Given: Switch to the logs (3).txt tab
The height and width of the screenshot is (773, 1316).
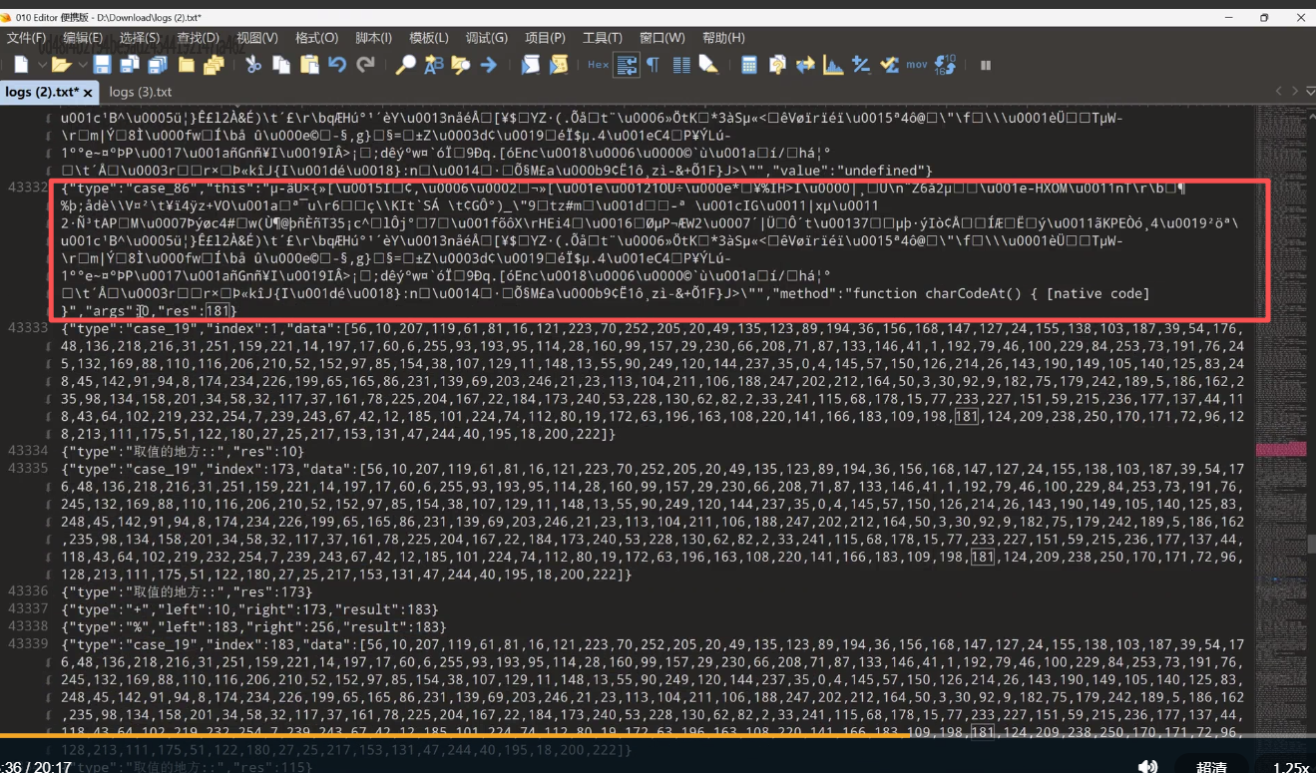Looking at the screenshot, I should click(141, 92).
